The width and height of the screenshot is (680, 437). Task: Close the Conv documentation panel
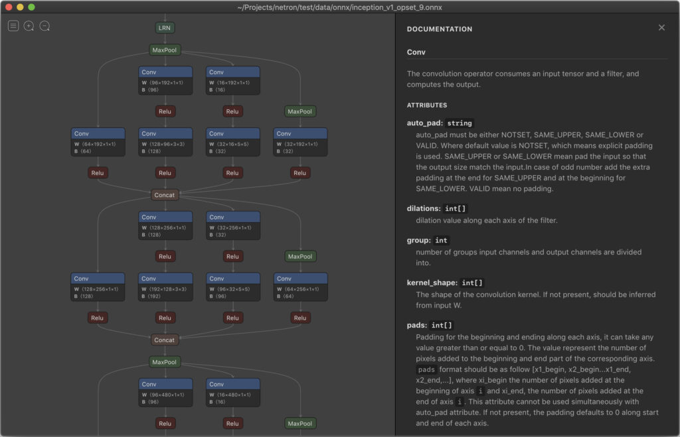[x=661, y=27]
